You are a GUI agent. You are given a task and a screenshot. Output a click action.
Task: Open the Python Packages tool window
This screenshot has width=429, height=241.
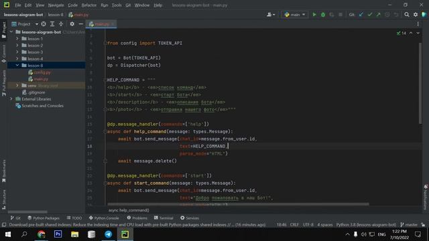[x=44, y=218]
